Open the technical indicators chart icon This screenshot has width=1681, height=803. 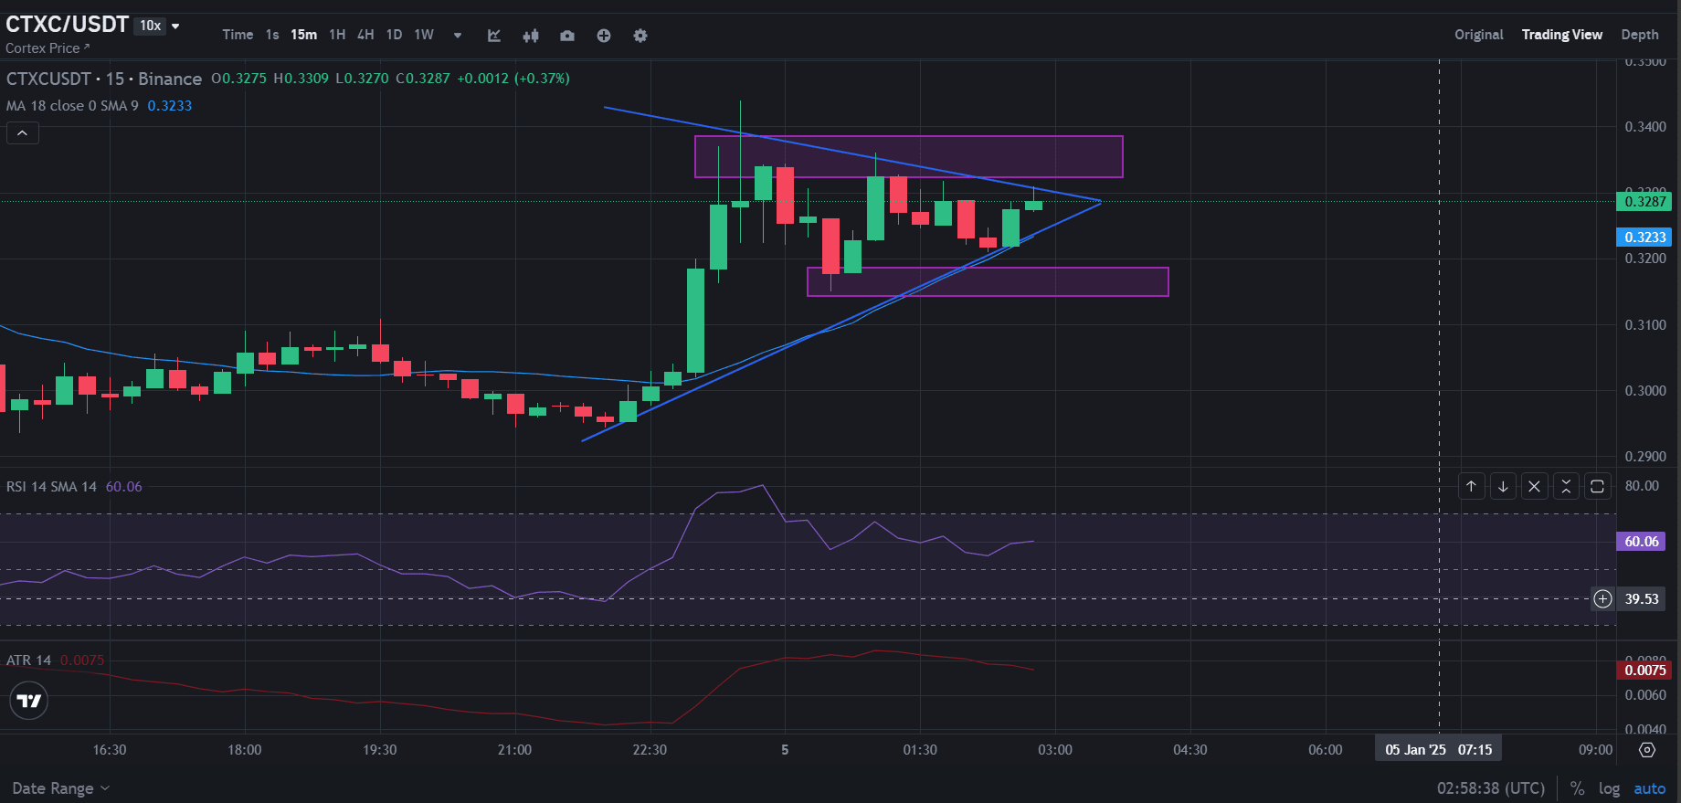click(x=494, y=36)
